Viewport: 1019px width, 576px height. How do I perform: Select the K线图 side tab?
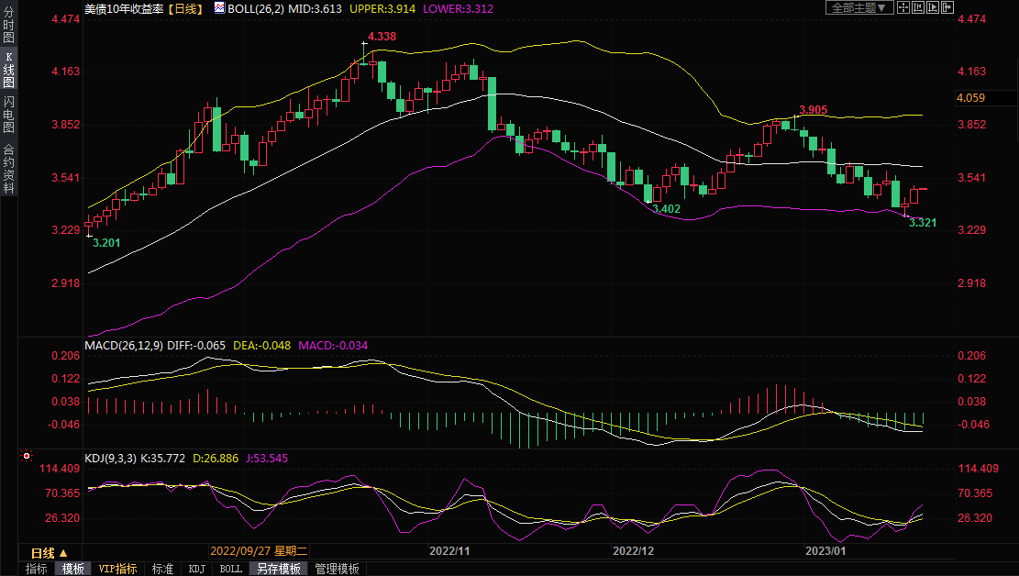point(8,70)
